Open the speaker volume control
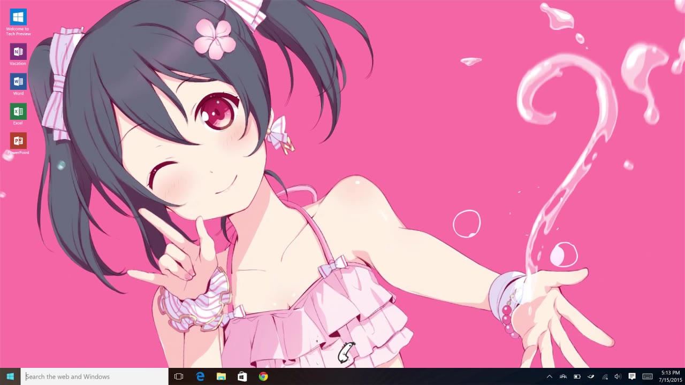This screenshot has height=385, width=685. click(x=618, y=376)
